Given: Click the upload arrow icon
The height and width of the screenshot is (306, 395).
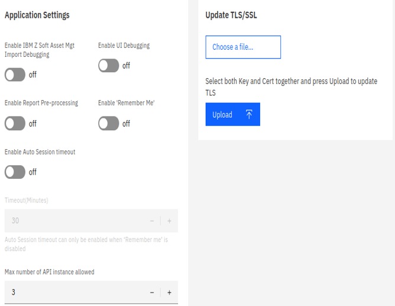Looking at the screenshot, I should 249,115.
